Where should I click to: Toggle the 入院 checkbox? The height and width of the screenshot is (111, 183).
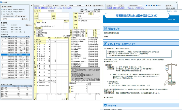click(x=147, y=6)
